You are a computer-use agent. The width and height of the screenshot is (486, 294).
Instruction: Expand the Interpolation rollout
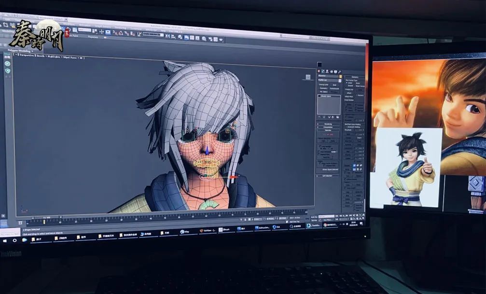(x=328, y=127)
